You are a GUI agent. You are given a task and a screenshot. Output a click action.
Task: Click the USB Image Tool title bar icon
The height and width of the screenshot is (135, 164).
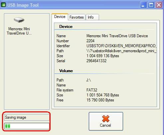pos(3,5)
